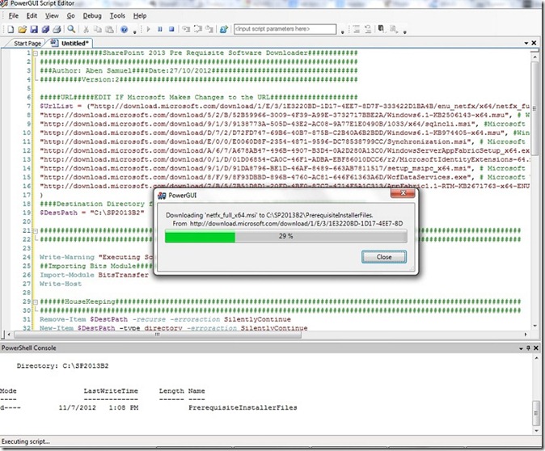Click the Save All icon
The width and height of the screenshot is (545, 451).
[x=45, y=30]
